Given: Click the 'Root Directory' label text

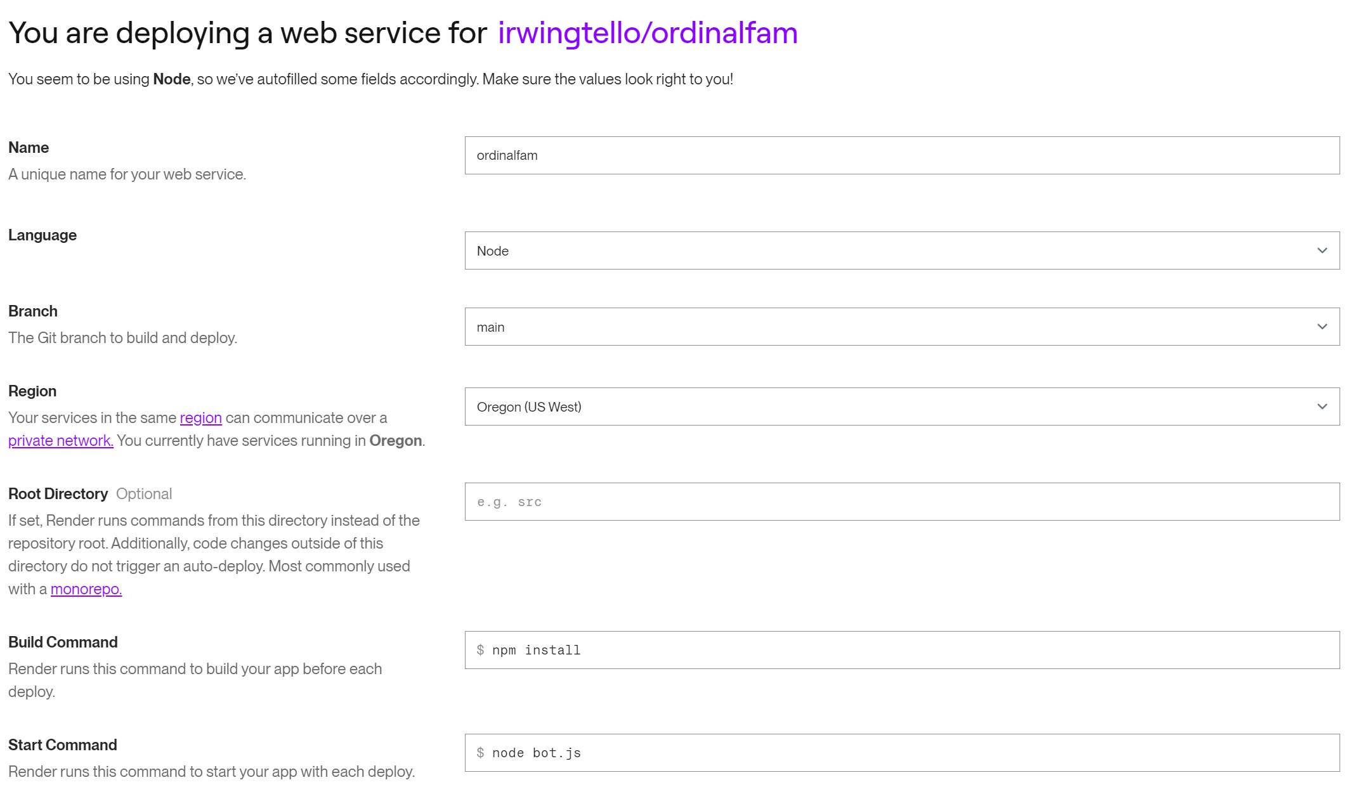Looking at the screenshot, I should coord(58,494).
